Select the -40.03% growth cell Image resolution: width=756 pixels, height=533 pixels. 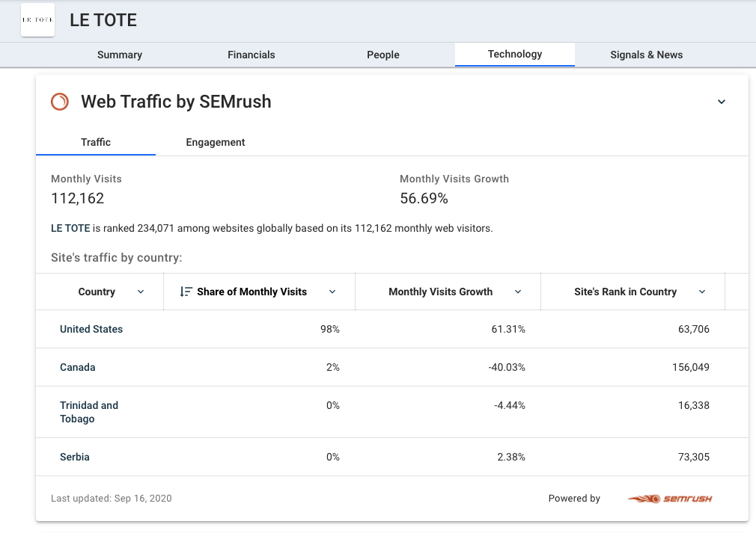click(x=507, y=367)
